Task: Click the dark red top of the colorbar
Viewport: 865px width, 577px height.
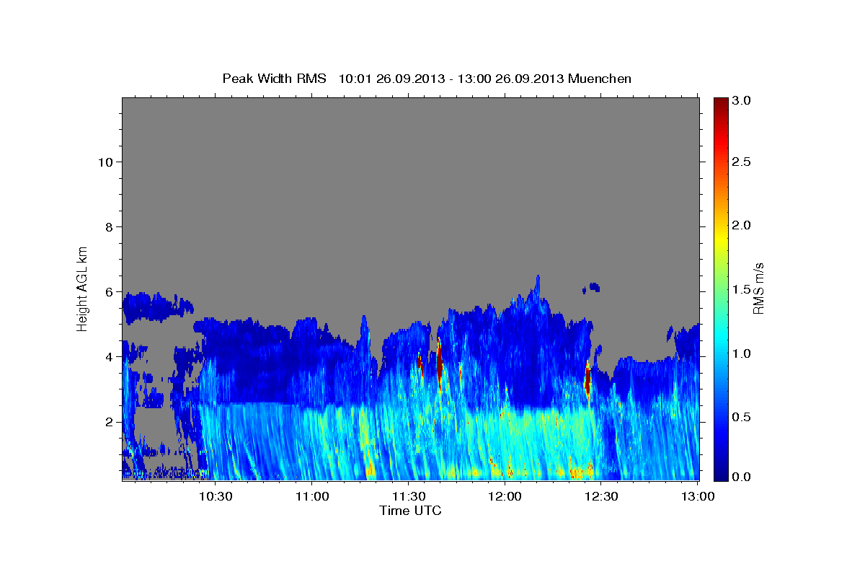Action: click(x=720, y=106)
